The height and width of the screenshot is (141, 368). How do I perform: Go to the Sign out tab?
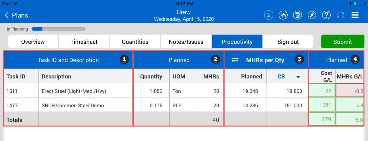pos(288,42)
